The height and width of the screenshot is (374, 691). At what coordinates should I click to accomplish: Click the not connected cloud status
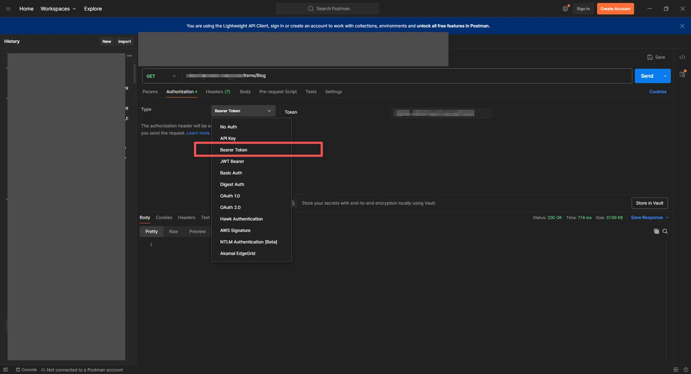click(x=82, y=370)
